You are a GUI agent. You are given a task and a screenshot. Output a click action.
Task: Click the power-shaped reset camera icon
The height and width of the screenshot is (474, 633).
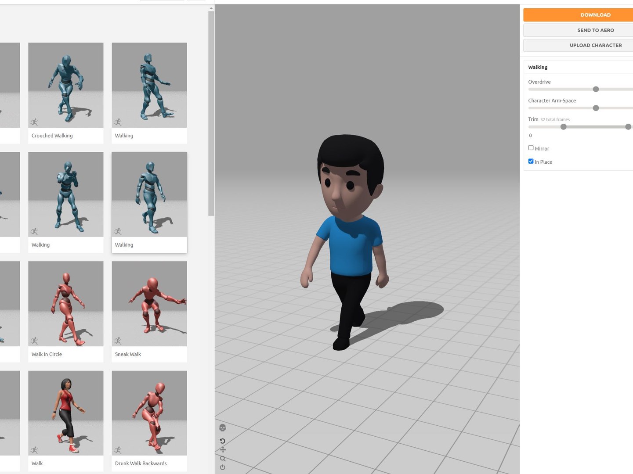(223, 467)
